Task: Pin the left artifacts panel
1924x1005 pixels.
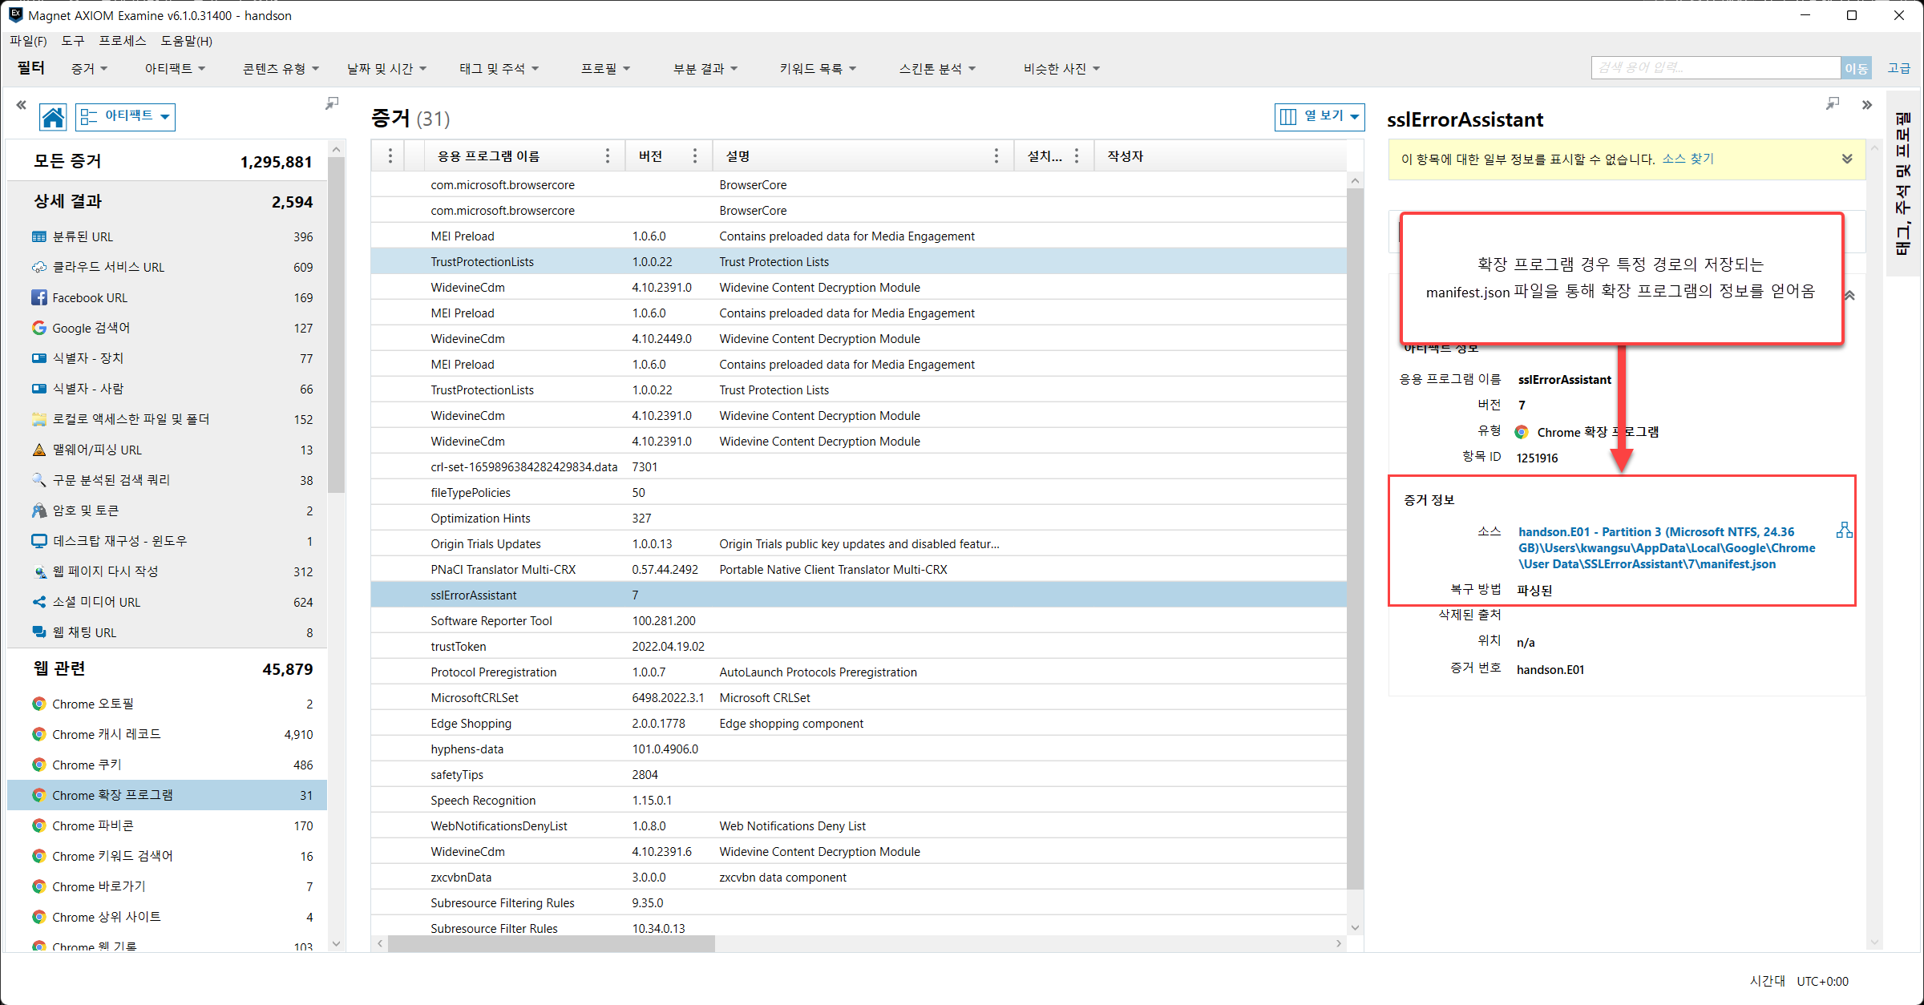Action: [x=332, y=103]
